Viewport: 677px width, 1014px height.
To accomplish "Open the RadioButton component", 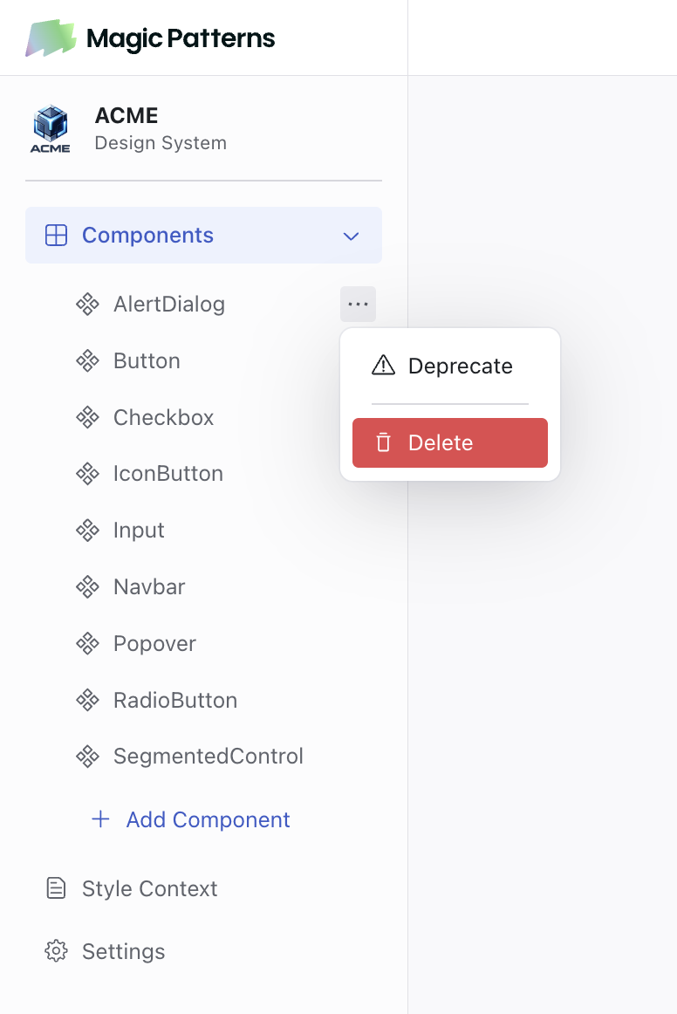I will tap(175, 701).
